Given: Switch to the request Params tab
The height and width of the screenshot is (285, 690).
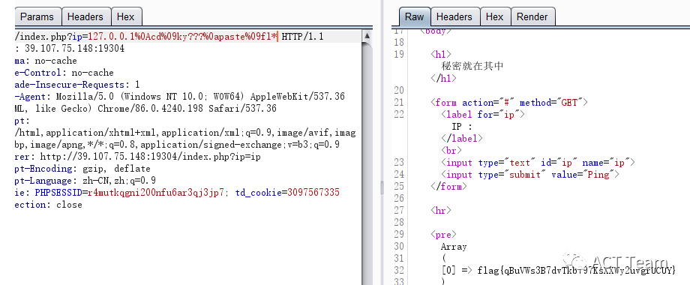Looking at the screenshot, I should point(37,16).
